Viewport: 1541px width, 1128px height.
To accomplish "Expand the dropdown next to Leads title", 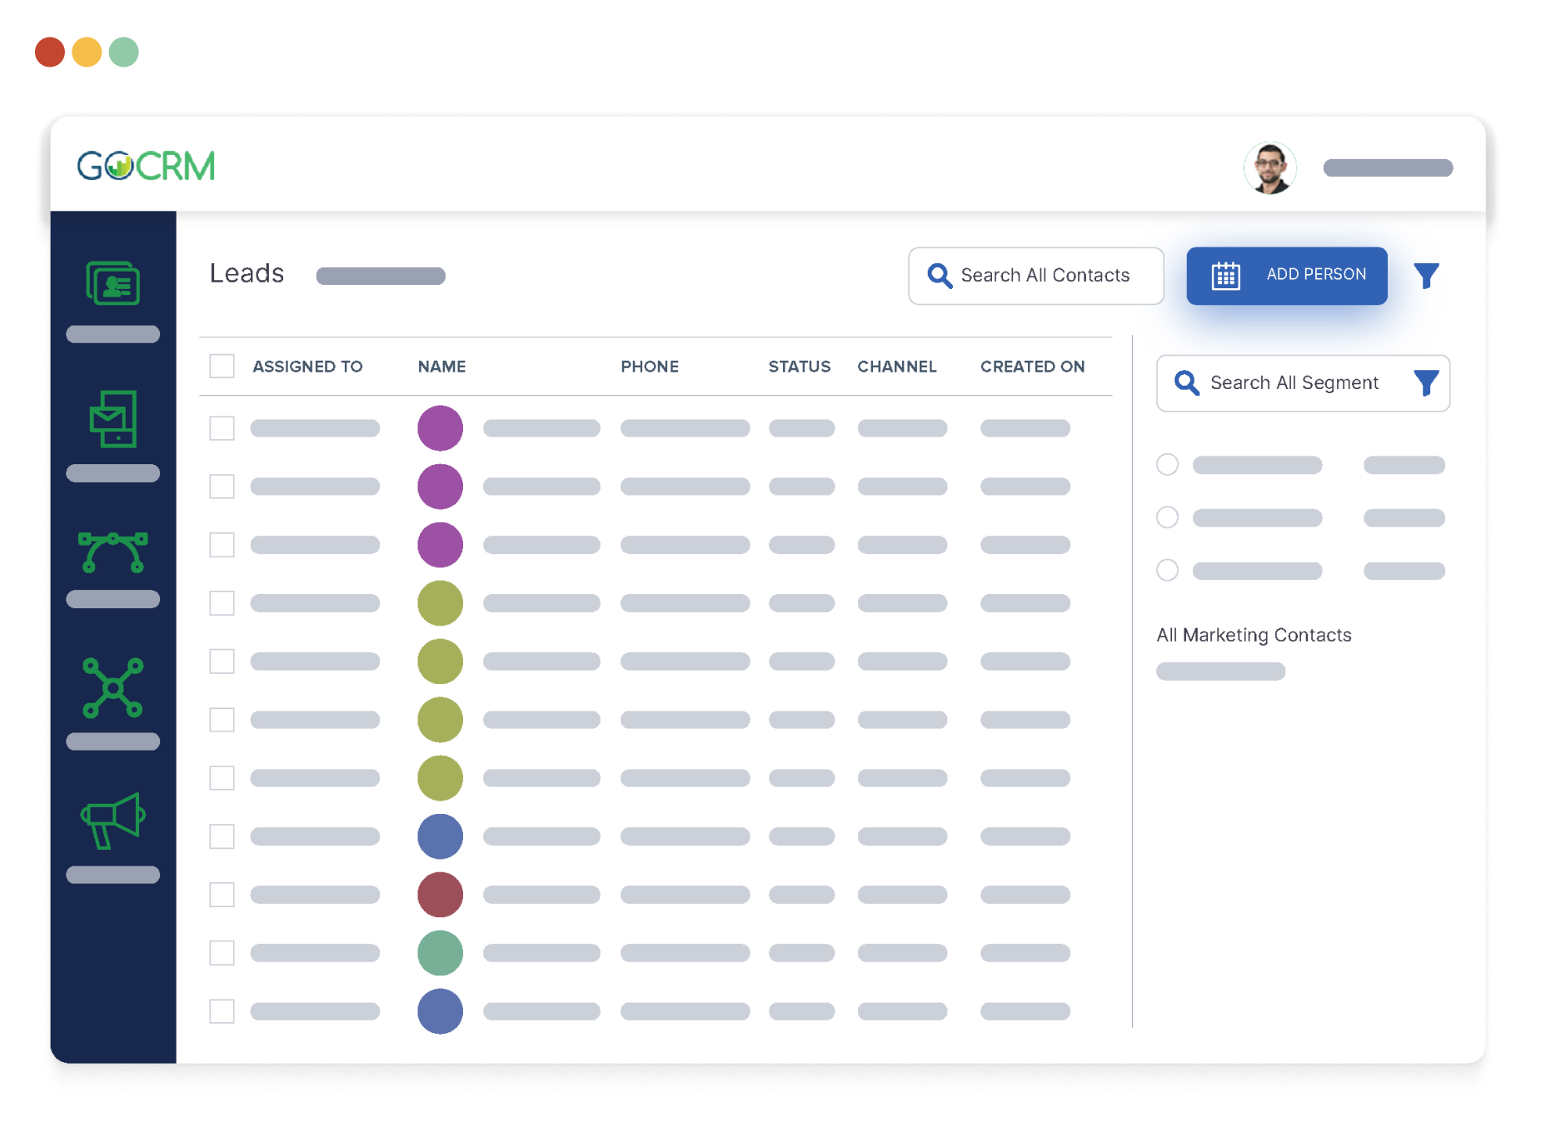I will [381, 276].
